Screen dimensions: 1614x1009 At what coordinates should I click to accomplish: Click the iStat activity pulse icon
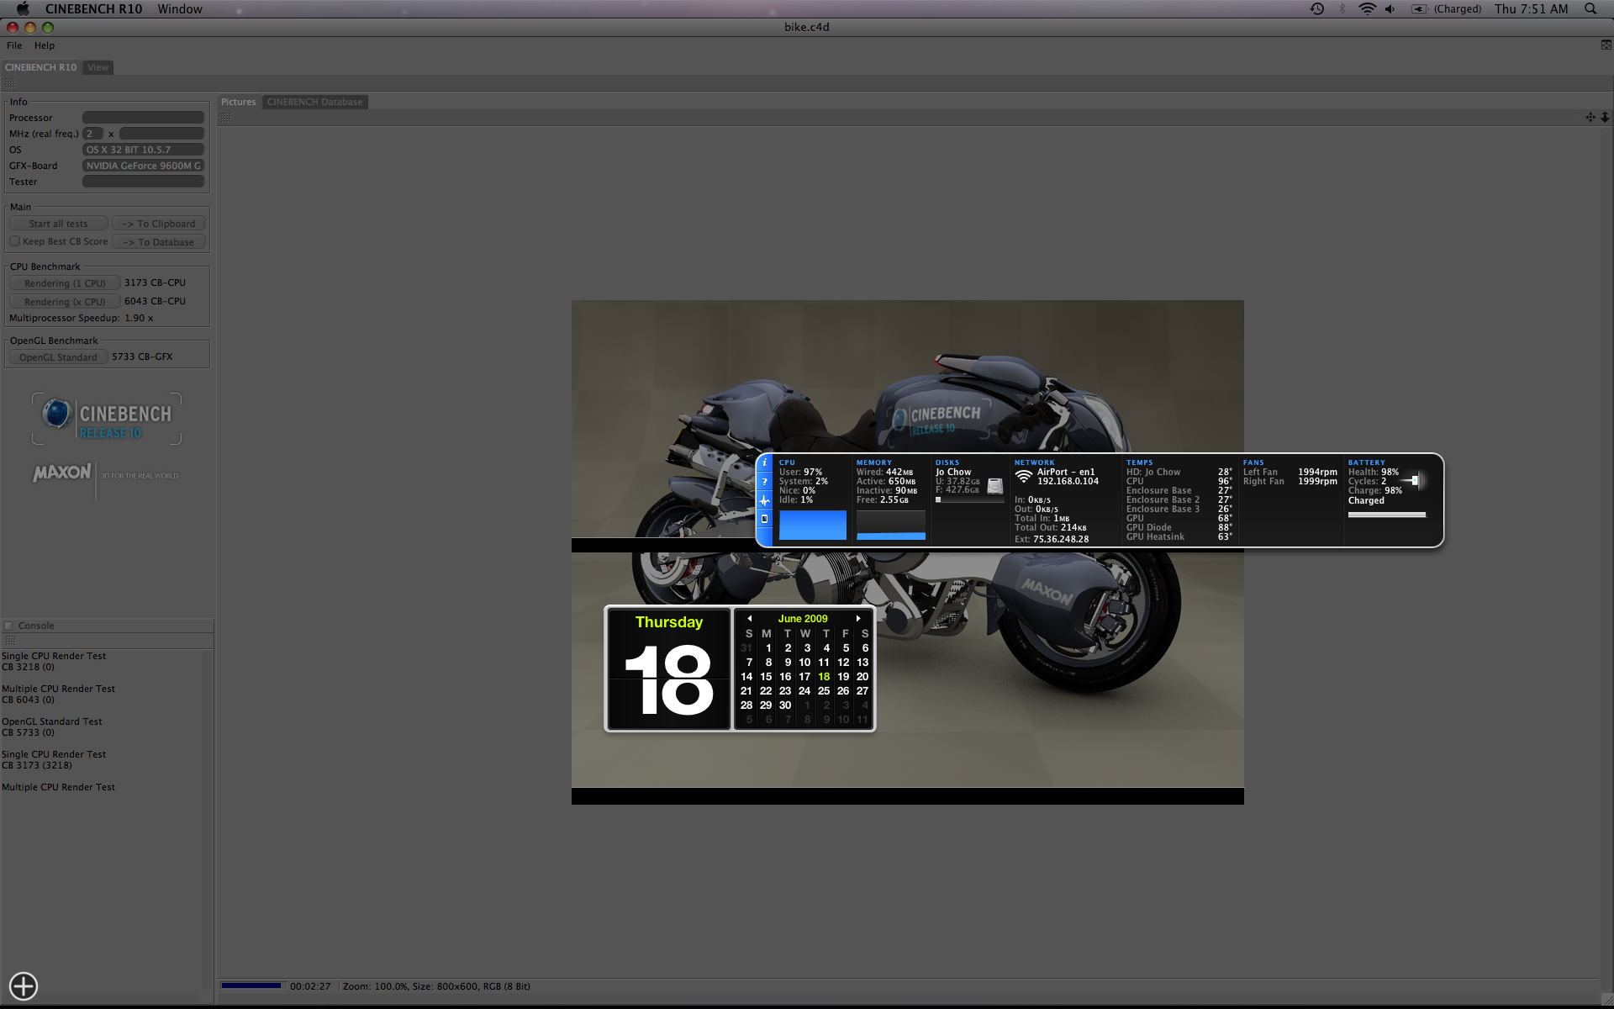point(764,500)
